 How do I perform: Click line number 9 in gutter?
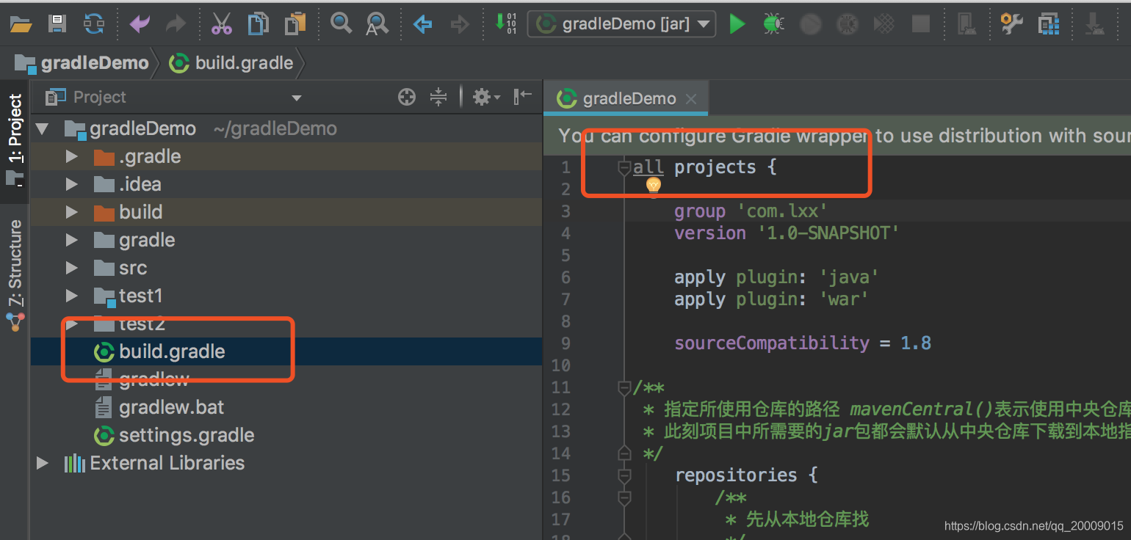pos(565,343)
